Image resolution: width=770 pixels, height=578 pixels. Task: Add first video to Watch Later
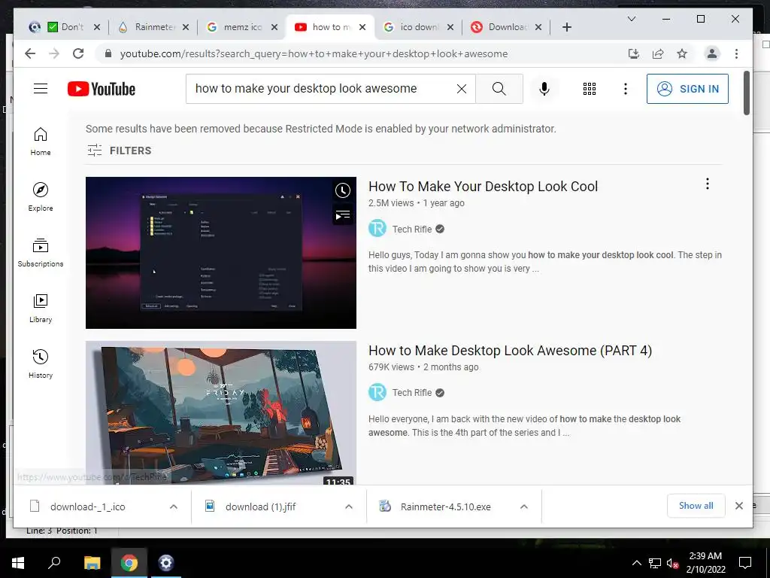coord(343,190)
